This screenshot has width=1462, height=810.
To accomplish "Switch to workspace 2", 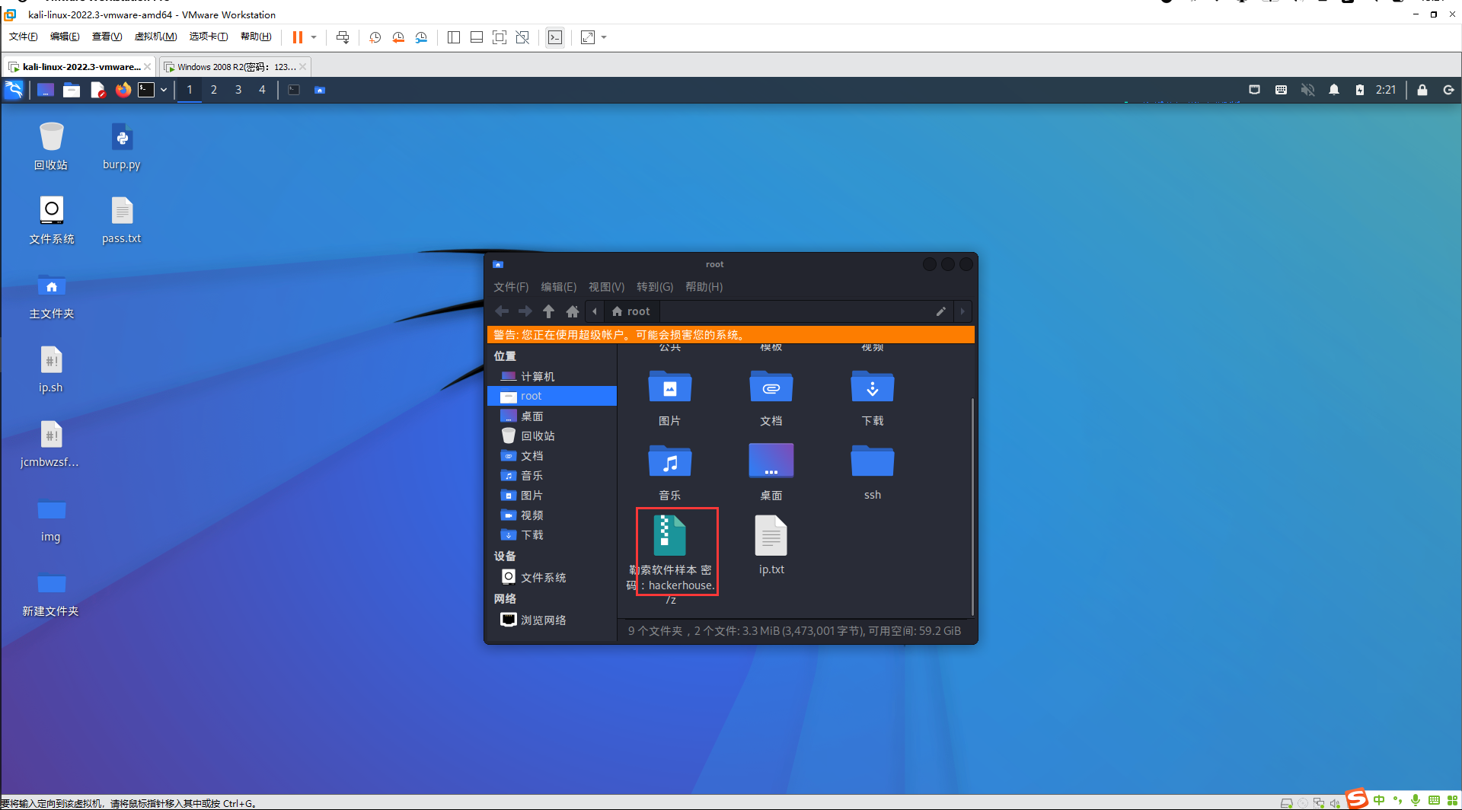I will click(x=214, y=90).
